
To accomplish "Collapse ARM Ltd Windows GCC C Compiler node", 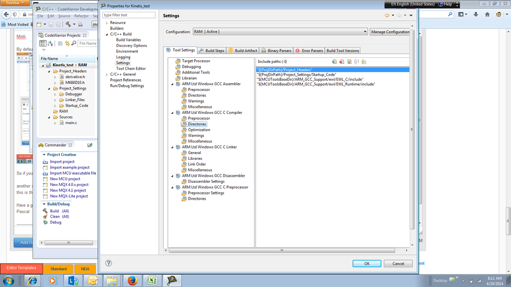I will [172, 112].
